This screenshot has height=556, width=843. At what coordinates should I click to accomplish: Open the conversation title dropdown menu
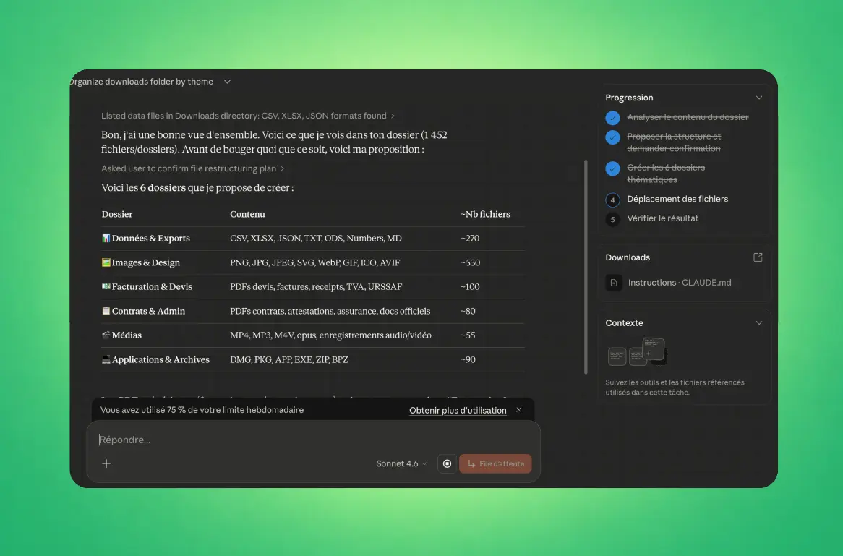pos(227,82)
